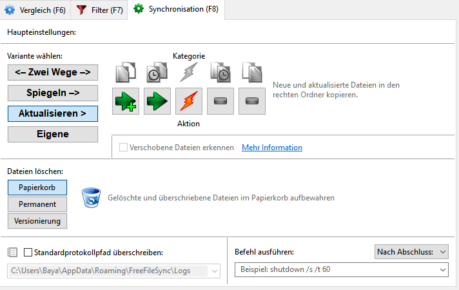Choose the Spiegeln sync variant
The image size is (459, 290).
click(53, 93)
